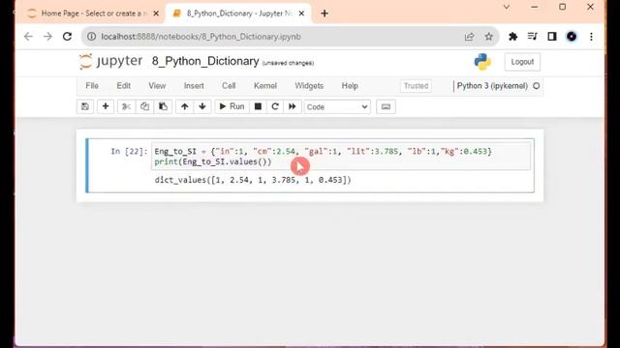Close the 8_Python_Dictionary browser tab
The width and height of the screenshot is (620, 348).
(301, 14)
